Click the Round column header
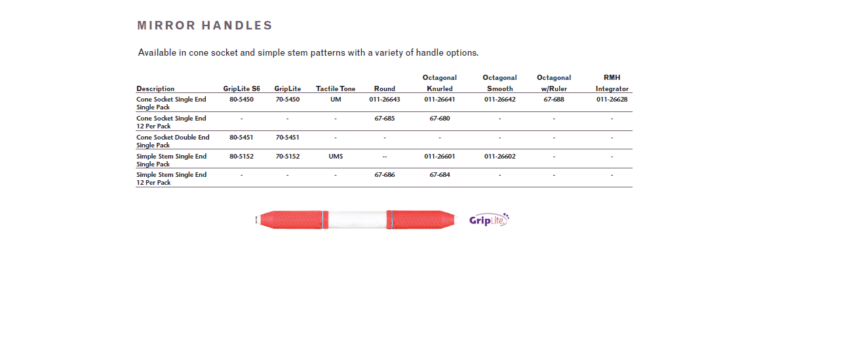Viewport: 843px width, 361px height. click(x=385, y=88)
